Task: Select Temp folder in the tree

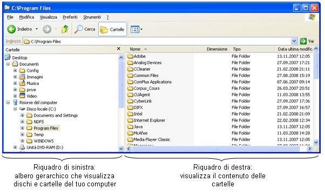Action: click(x=39, y=135)
